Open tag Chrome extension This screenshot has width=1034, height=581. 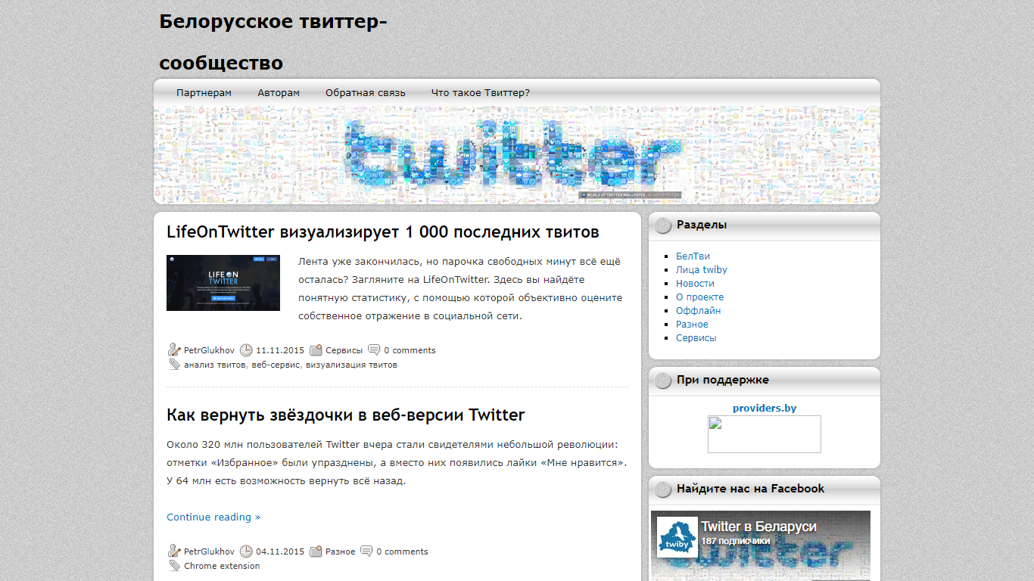[x=222, y=566]
